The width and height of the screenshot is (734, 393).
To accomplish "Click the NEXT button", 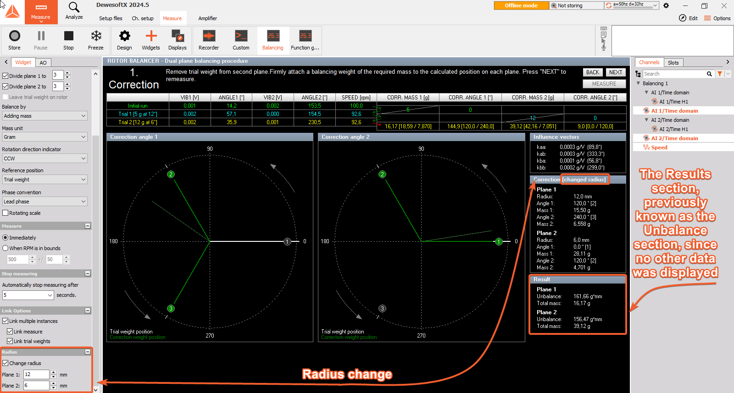I will tap(616, 72).
